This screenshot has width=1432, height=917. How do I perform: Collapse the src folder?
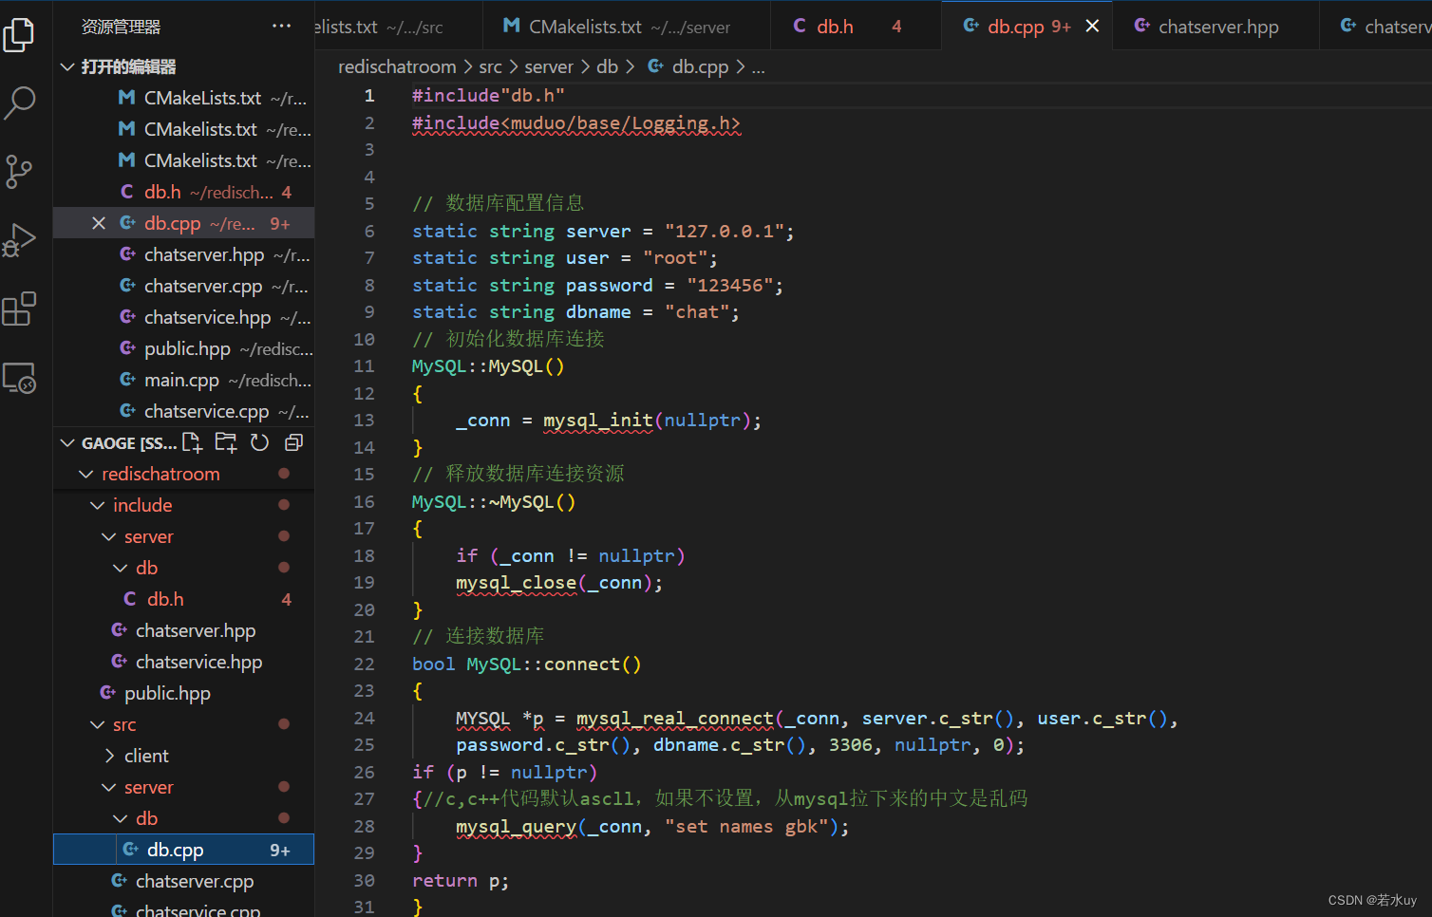pyautogui.click(x=97, y=724)
